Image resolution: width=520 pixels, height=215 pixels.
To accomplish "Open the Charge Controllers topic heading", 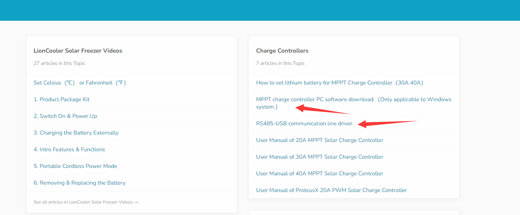I will pyautogui.click(x=282, y=51).
